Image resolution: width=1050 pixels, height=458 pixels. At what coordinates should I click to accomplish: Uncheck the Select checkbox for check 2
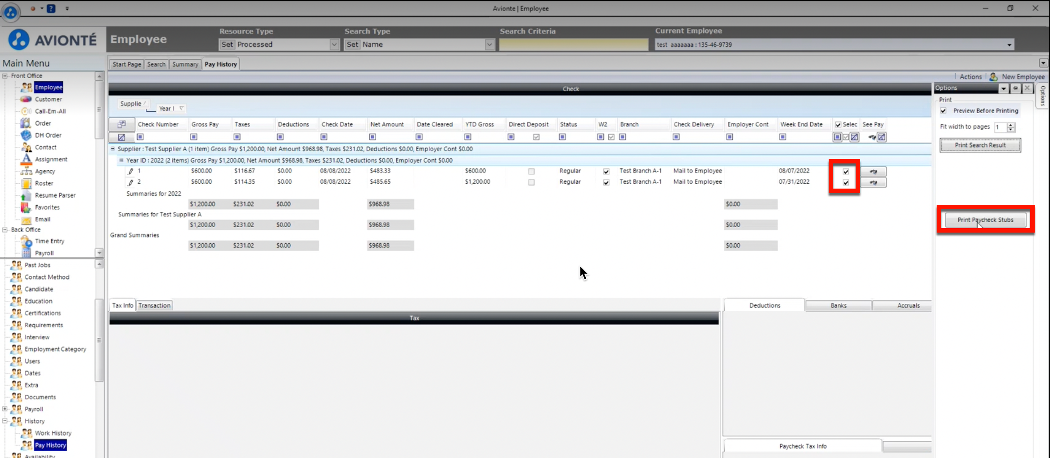pos(846,183)
